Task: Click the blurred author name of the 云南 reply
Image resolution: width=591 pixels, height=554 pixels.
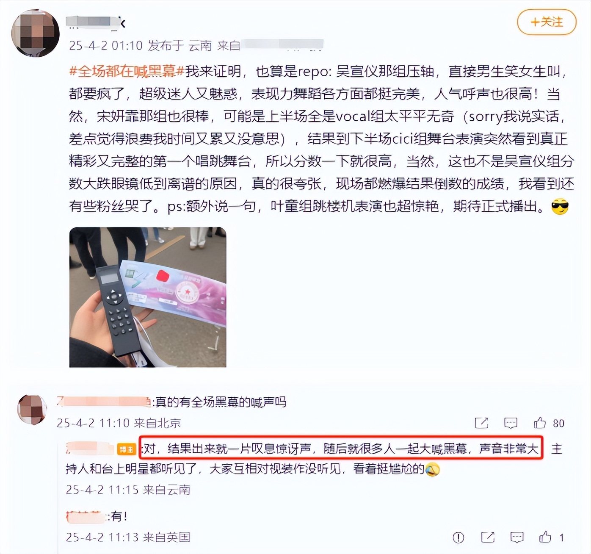Action: [x=90, y=449]
